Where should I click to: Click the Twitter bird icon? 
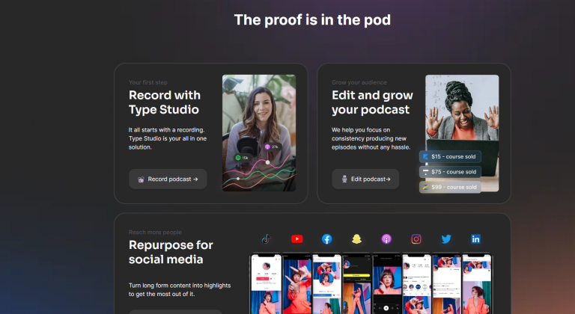pos(446,239)
